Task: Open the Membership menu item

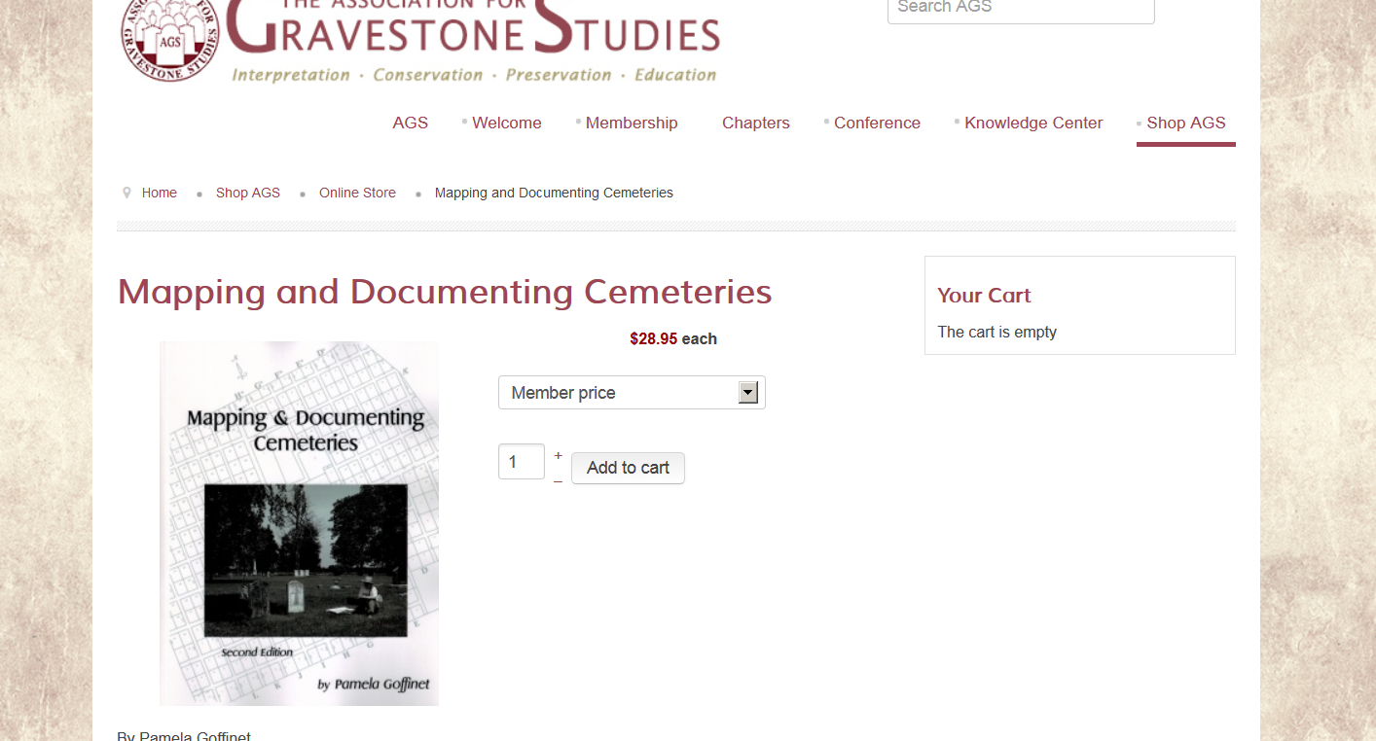Action: click(632, 123)
